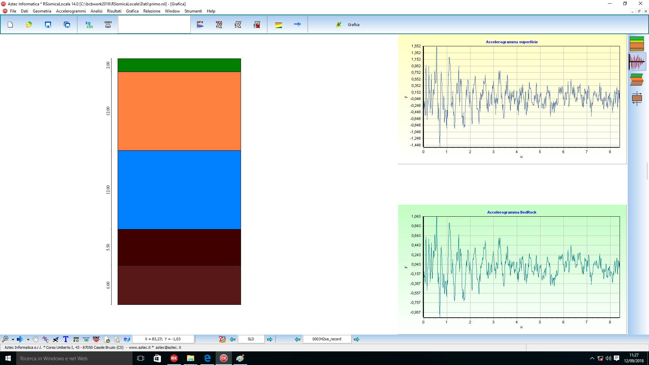Expand the blue arrow tool dropdown
Screen dimensions: 649x365
coord(28,339)
